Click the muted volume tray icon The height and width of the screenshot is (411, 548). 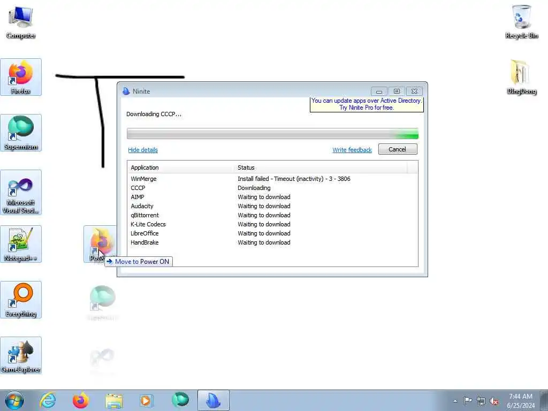(494, 401)
